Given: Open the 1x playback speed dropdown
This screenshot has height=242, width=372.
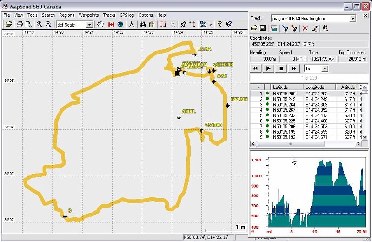Looking at the screenshot, I should pos(325,68).
